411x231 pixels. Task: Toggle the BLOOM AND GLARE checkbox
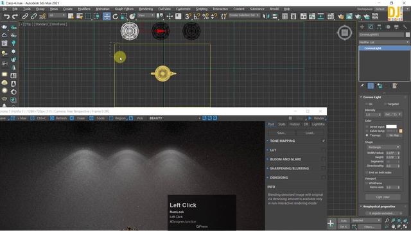tap(324, 159)
